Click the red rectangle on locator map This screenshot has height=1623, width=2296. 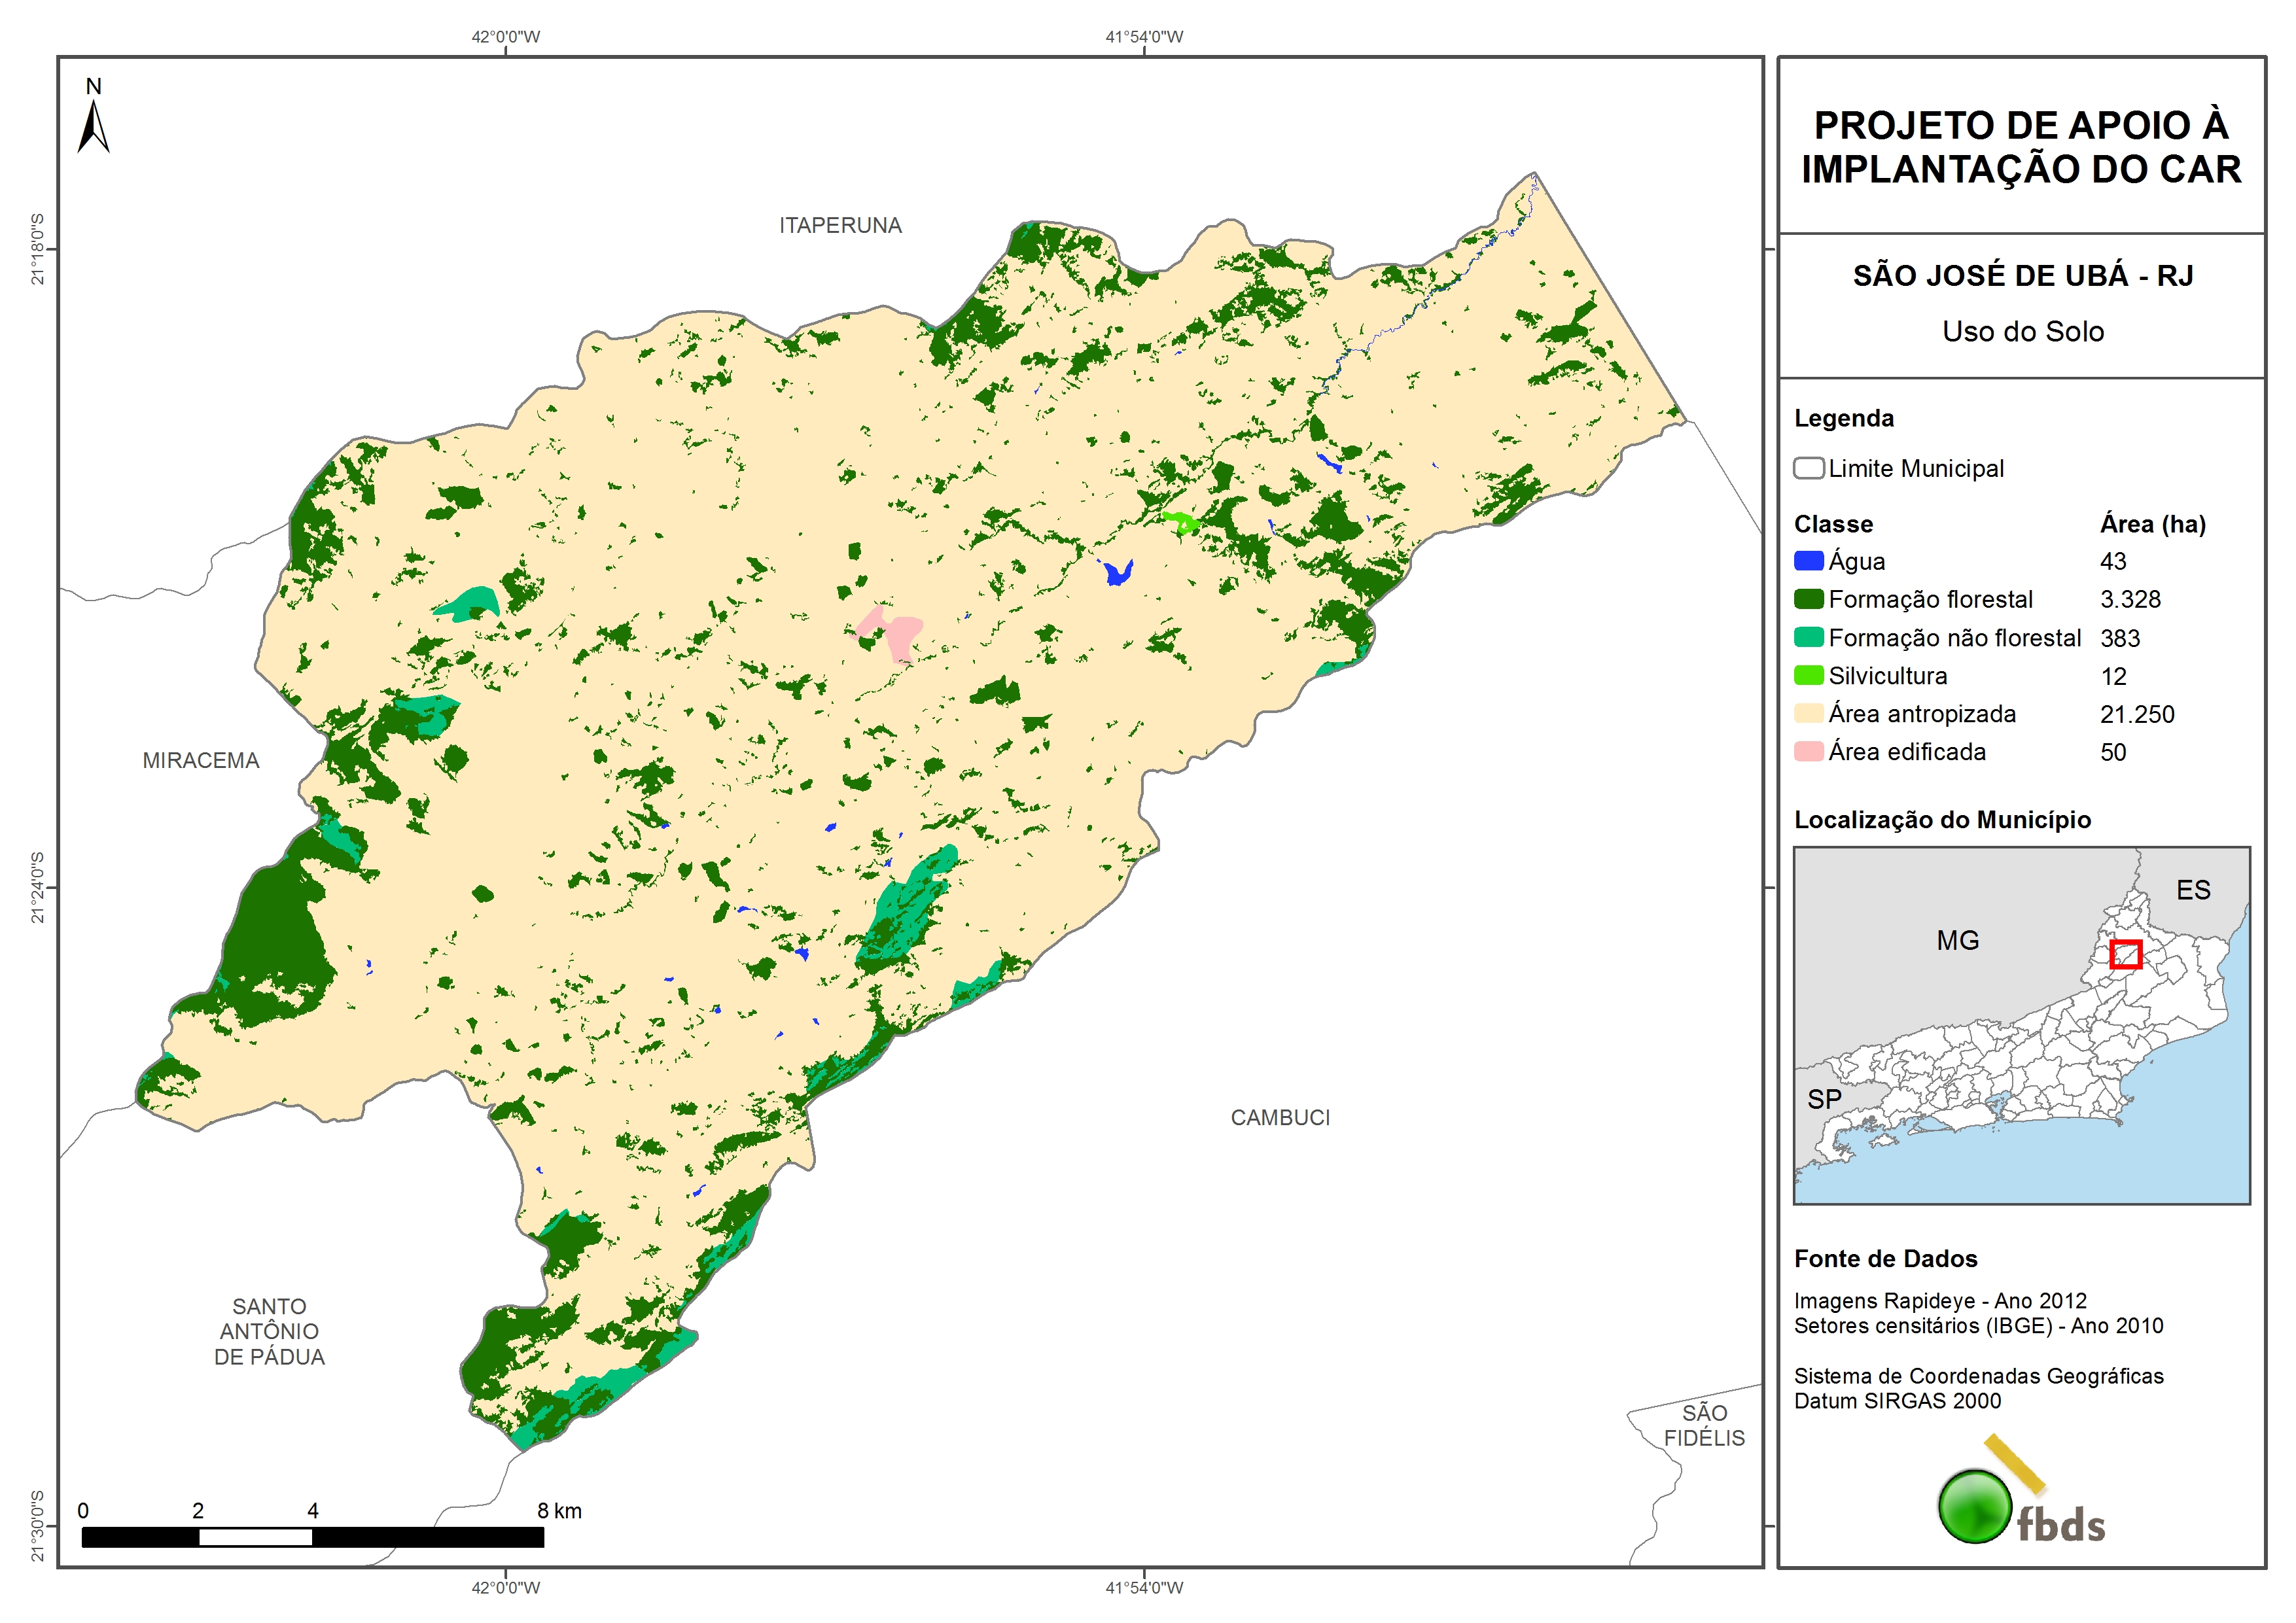[x=2125, y=954]
